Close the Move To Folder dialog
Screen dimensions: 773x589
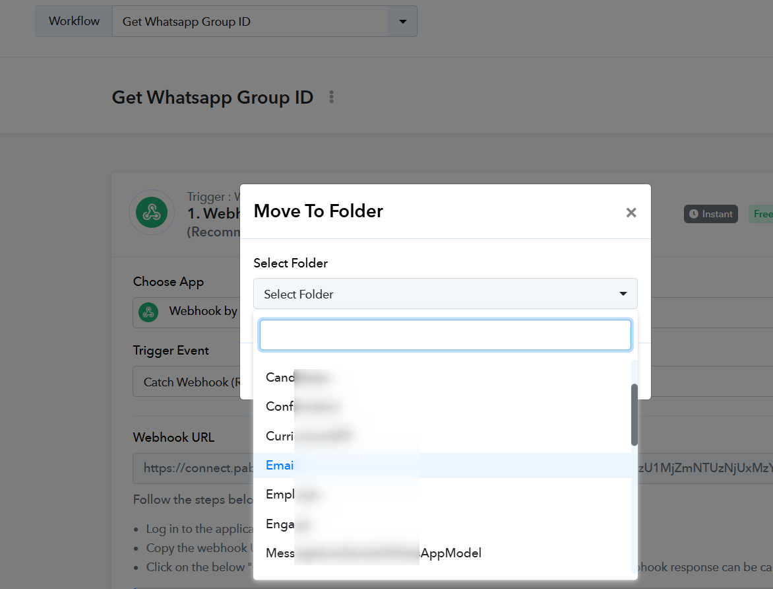(631, 213)
